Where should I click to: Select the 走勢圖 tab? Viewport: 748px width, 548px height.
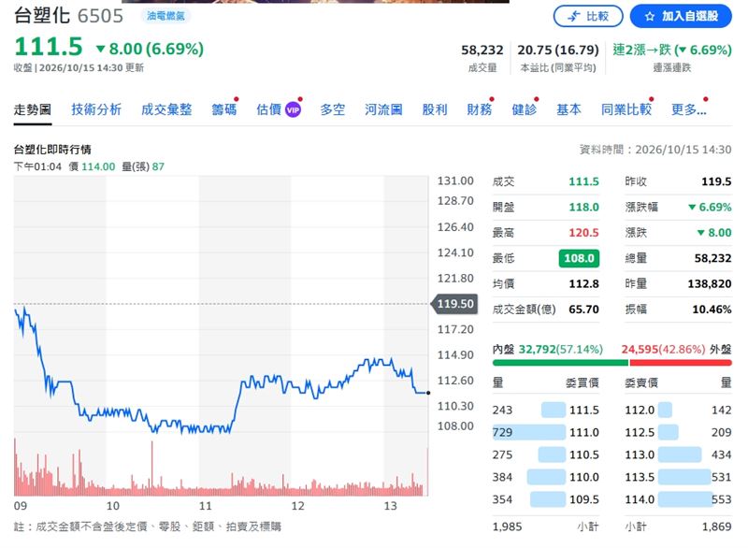[33, 109]
